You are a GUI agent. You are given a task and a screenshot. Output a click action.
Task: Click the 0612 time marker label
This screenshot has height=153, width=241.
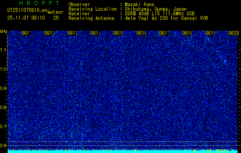coord(49,33)
